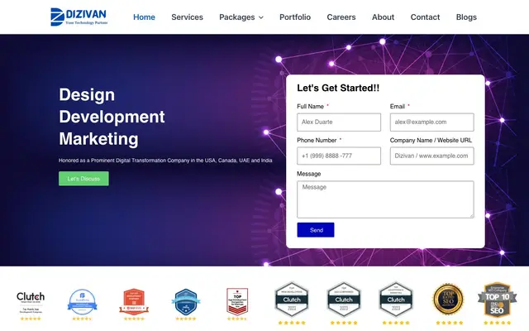Click the "Development" hero heading word
529x331 pixels.
coord(112,117)
